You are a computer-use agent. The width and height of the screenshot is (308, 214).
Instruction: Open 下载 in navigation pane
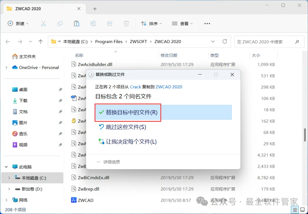pos(20,101)
